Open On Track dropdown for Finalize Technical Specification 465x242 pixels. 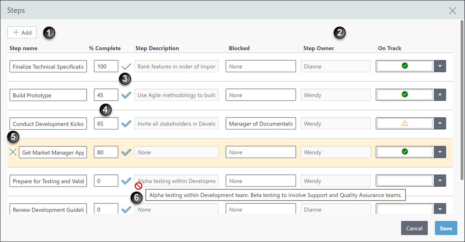[440, 66]
